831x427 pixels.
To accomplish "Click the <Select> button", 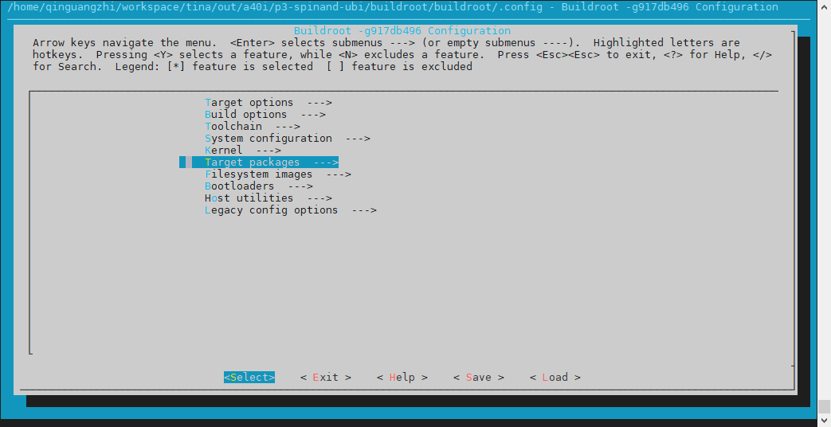I will point(249,377).
